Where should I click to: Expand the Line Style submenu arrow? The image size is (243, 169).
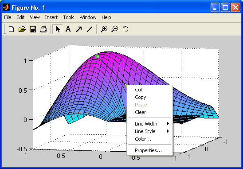pos(168,131)
